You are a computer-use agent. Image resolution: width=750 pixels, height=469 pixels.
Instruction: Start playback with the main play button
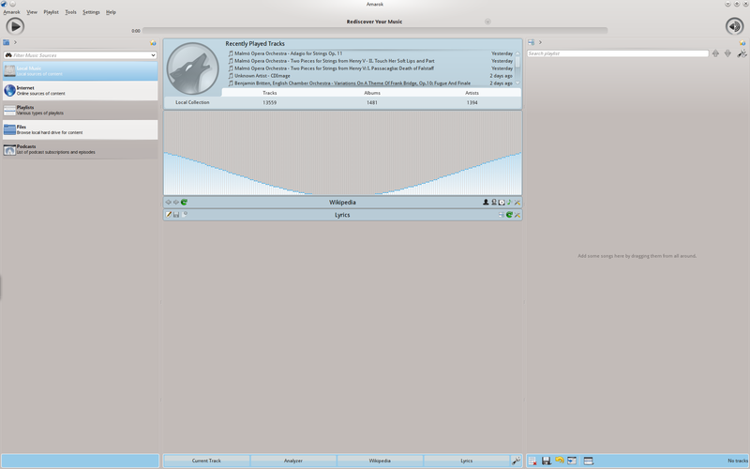(15, 26)
